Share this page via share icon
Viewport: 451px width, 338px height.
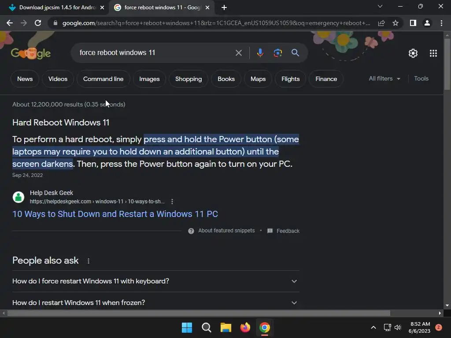tap(381, 23)
